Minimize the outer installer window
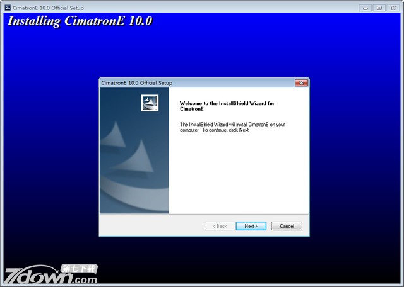Viewport: 404px width, 287px height. (x=365, y=8)
